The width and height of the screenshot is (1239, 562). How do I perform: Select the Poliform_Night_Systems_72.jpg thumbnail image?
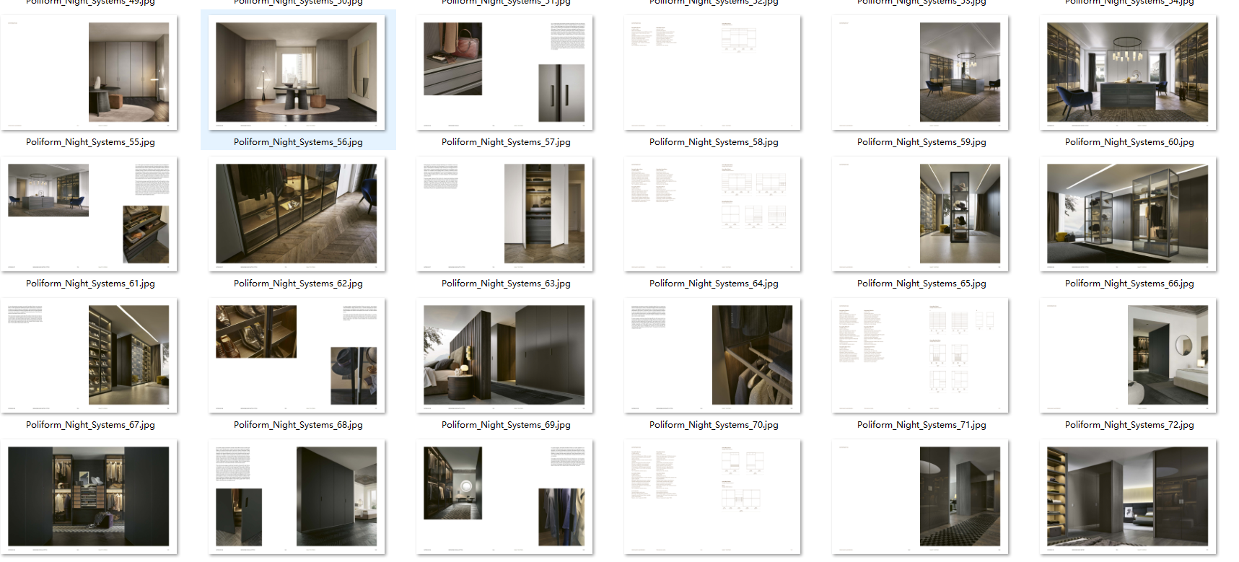coord(1128,355)
